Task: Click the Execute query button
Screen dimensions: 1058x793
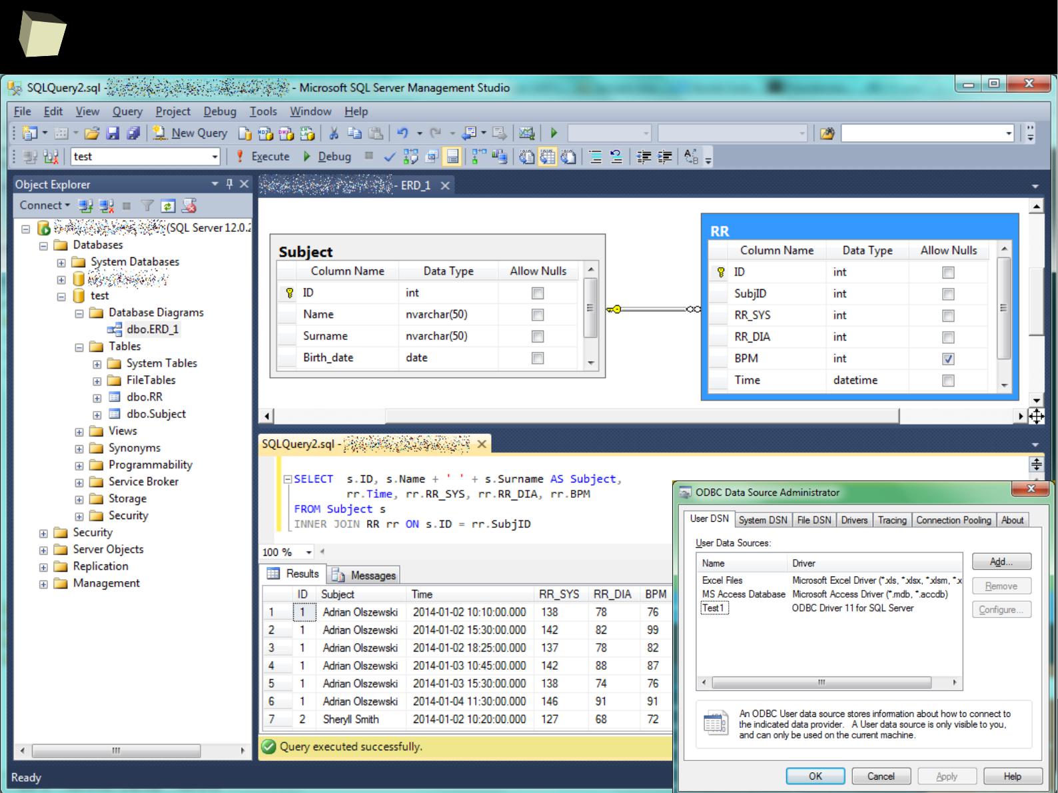Action: [263, 157]
